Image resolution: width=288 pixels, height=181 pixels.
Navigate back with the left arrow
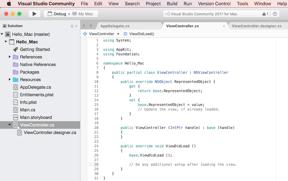84,26
